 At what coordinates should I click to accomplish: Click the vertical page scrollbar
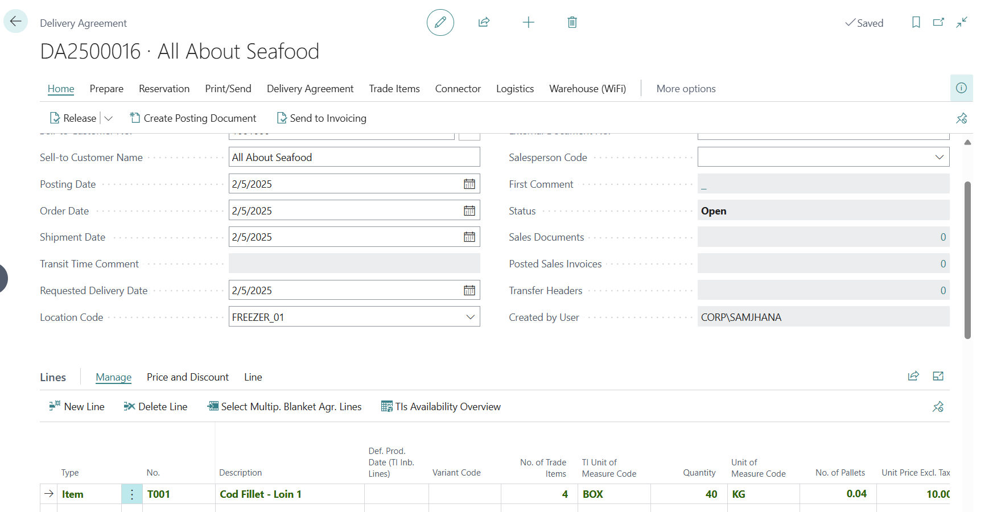coord(967,259)
